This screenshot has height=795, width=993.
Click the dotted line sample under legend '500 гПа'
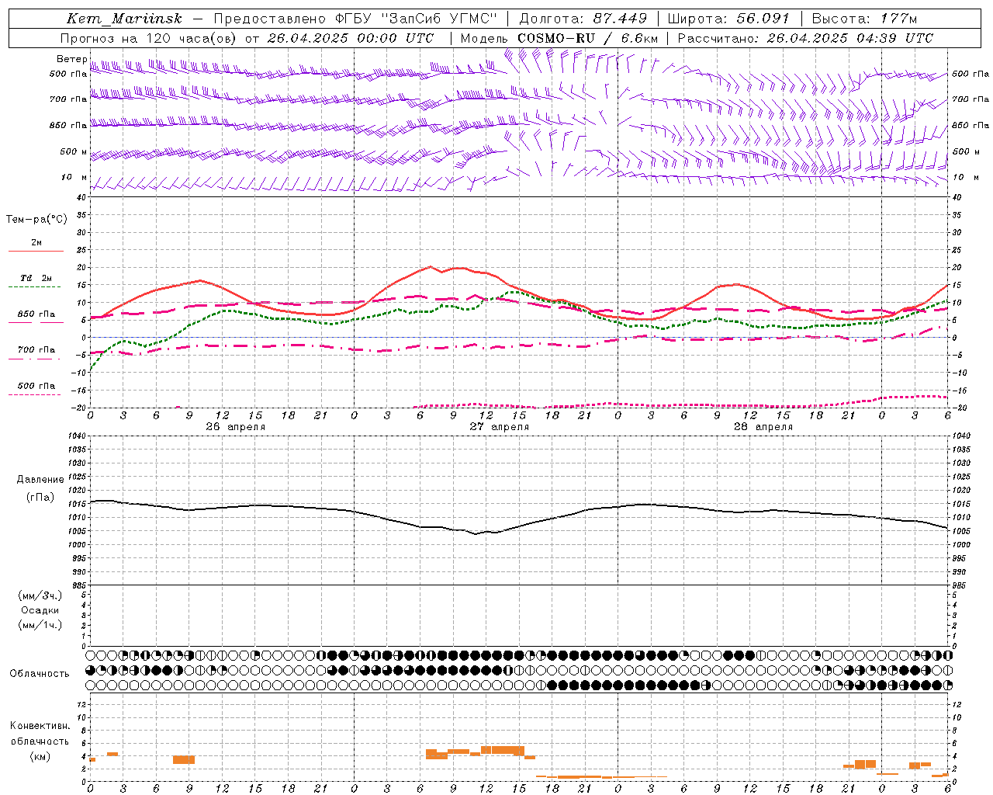(x=35, y=394)
